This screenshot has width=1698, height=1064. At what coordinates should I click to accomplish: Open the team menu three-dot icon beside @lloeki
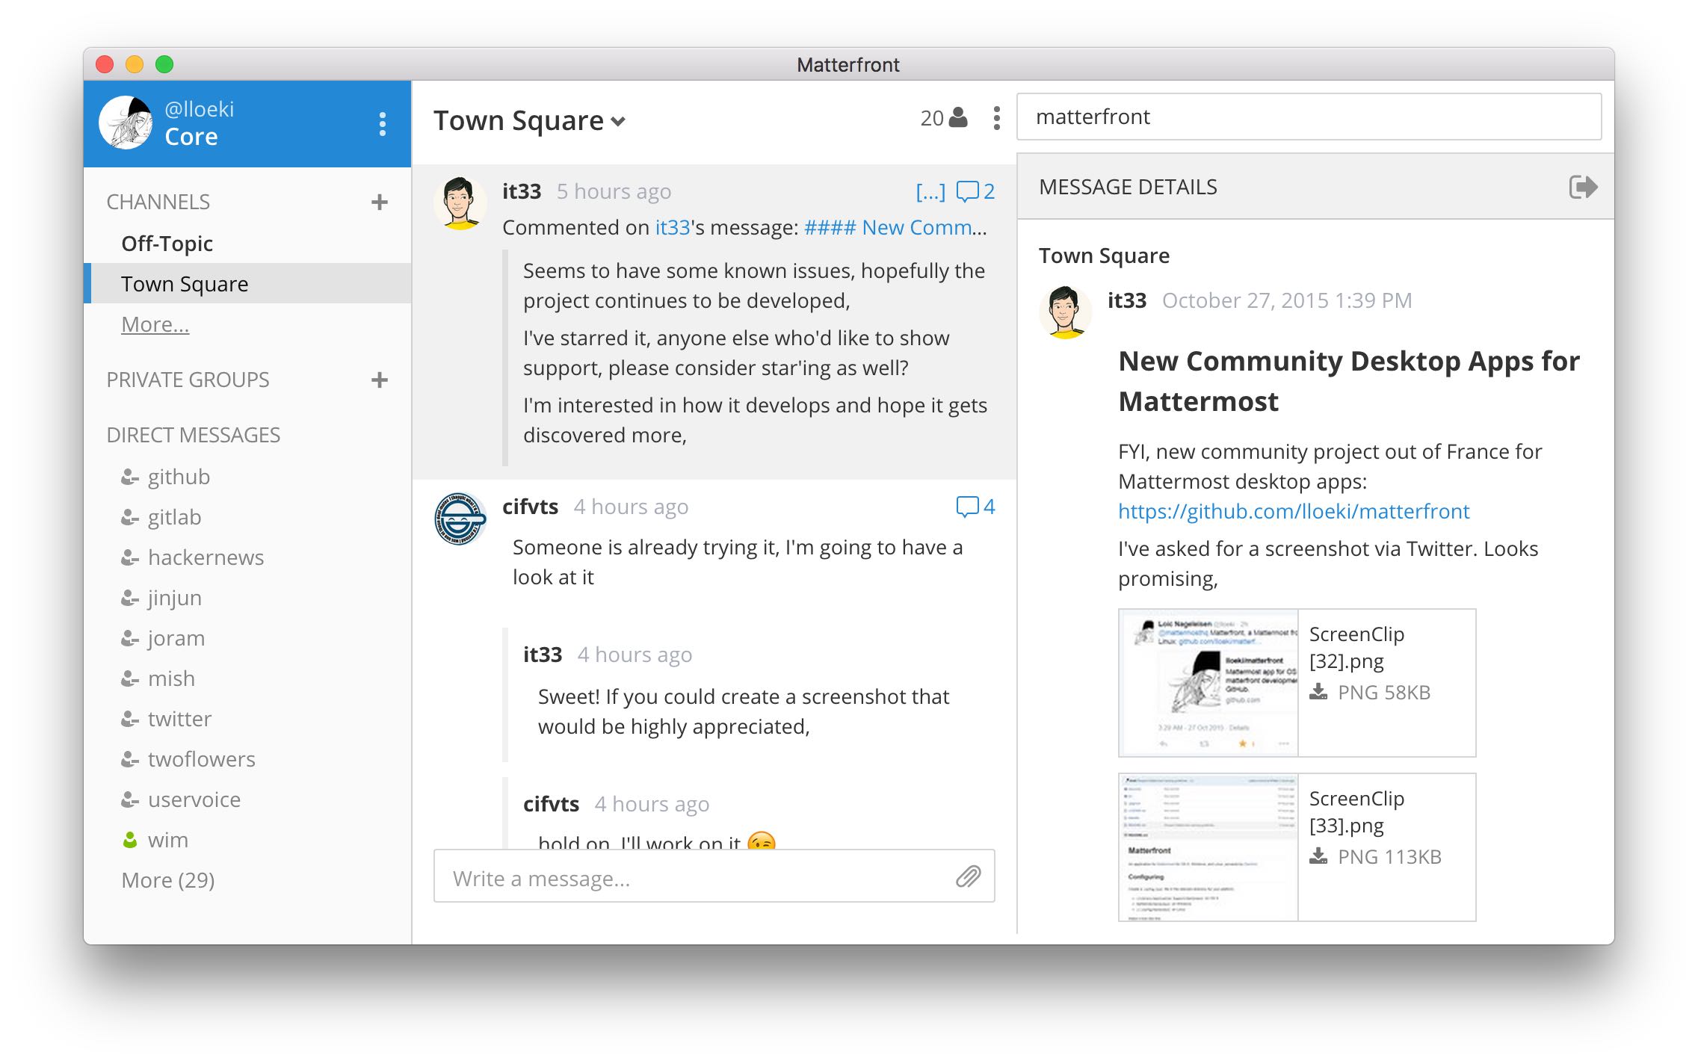(x=382, y=123)
